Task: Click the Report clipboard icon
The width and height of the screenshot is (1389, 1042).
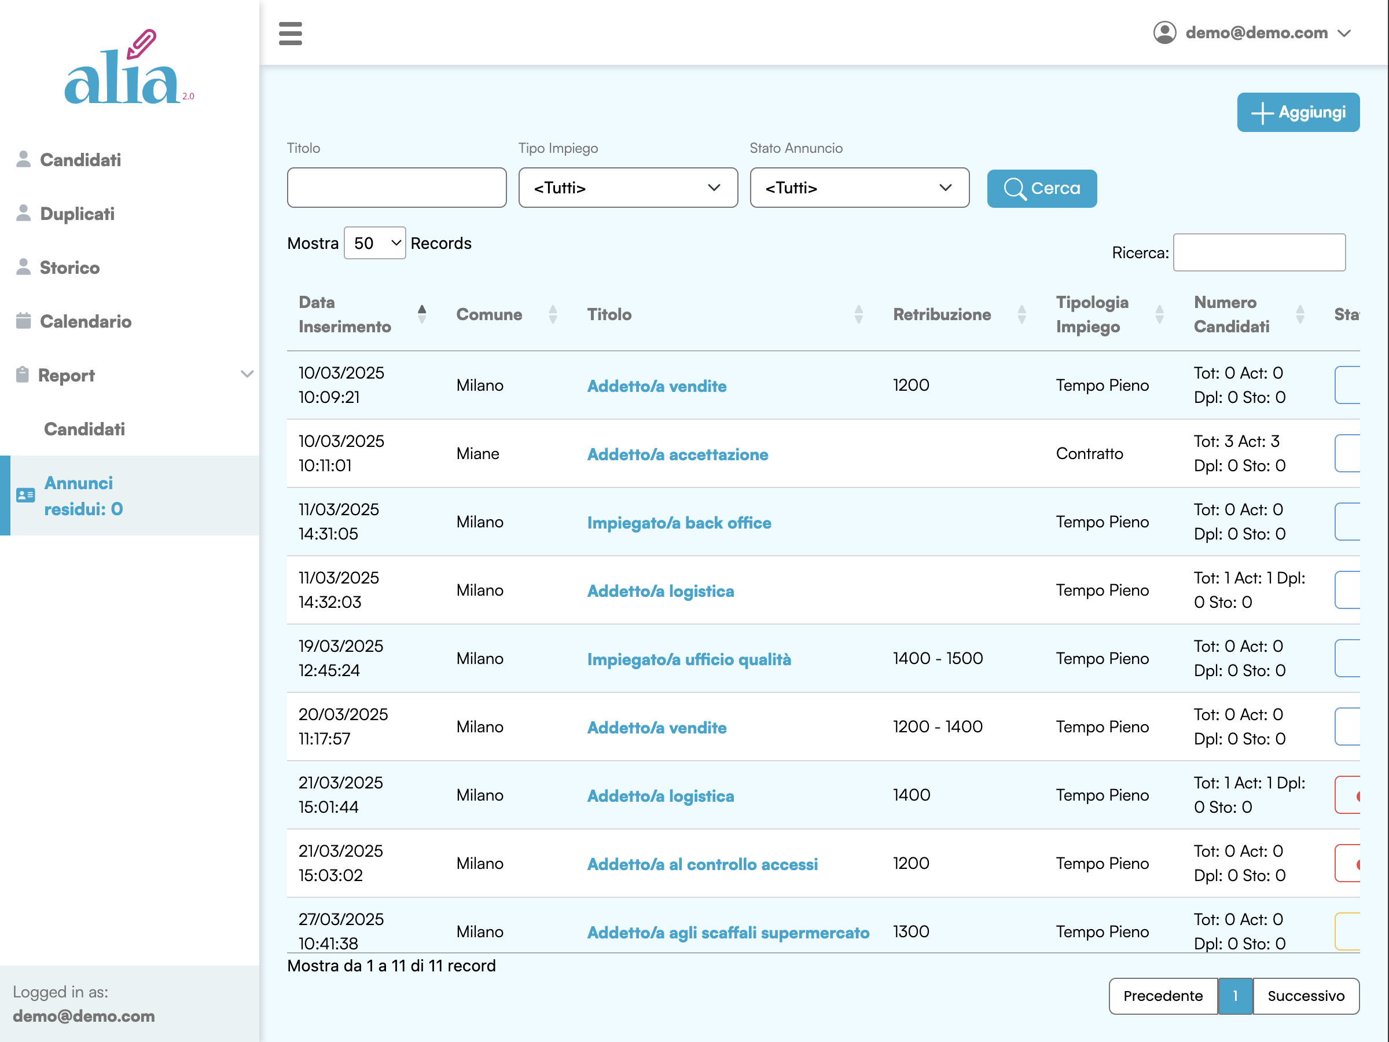Action: (x=23, y=375)
